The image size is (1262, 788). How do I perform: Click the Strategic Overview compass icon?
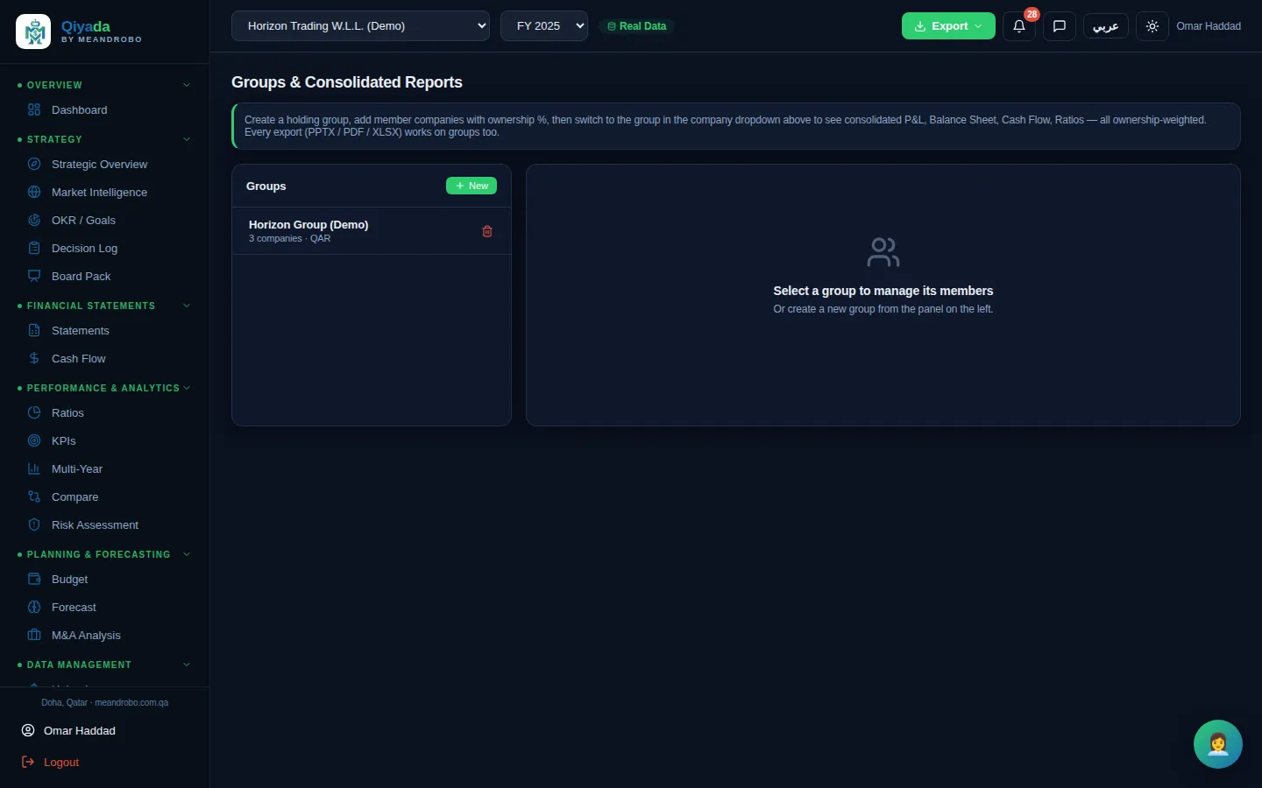pos(34,165)
